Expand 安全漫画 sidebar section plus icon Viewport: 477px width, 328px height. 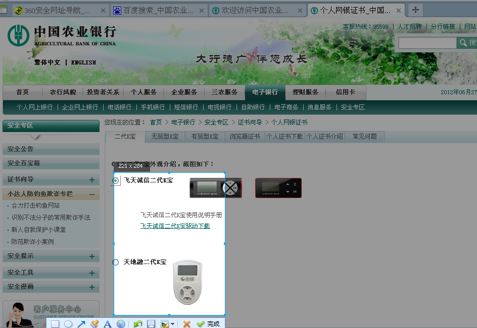click(92, 287)
